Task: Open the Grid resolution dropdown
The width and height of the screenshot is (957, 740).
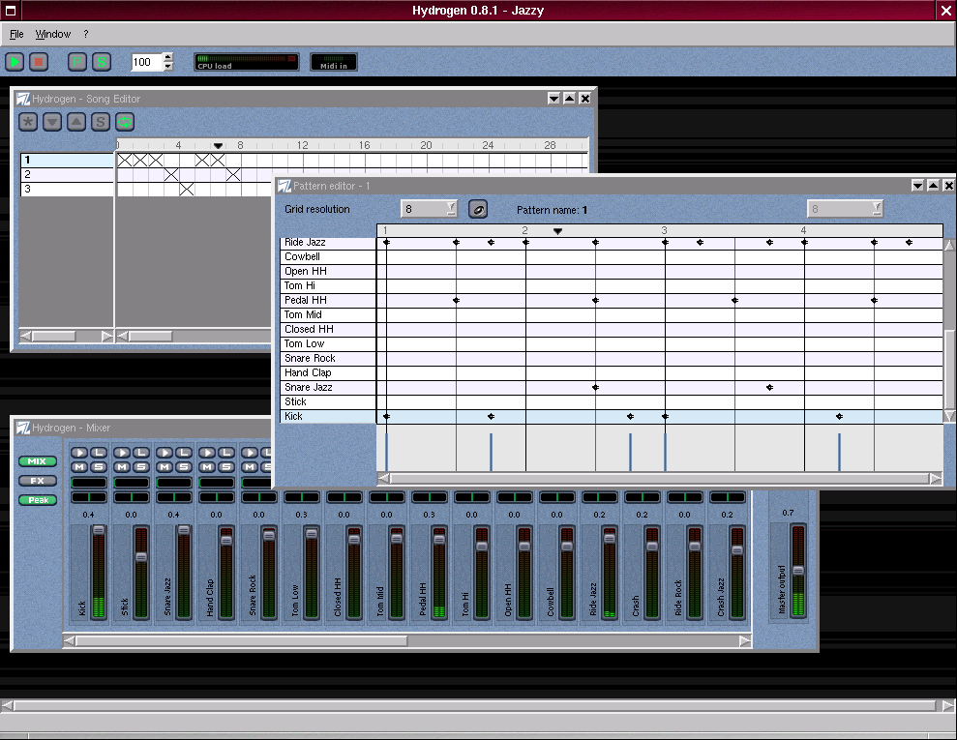Action: click(429, 209)
